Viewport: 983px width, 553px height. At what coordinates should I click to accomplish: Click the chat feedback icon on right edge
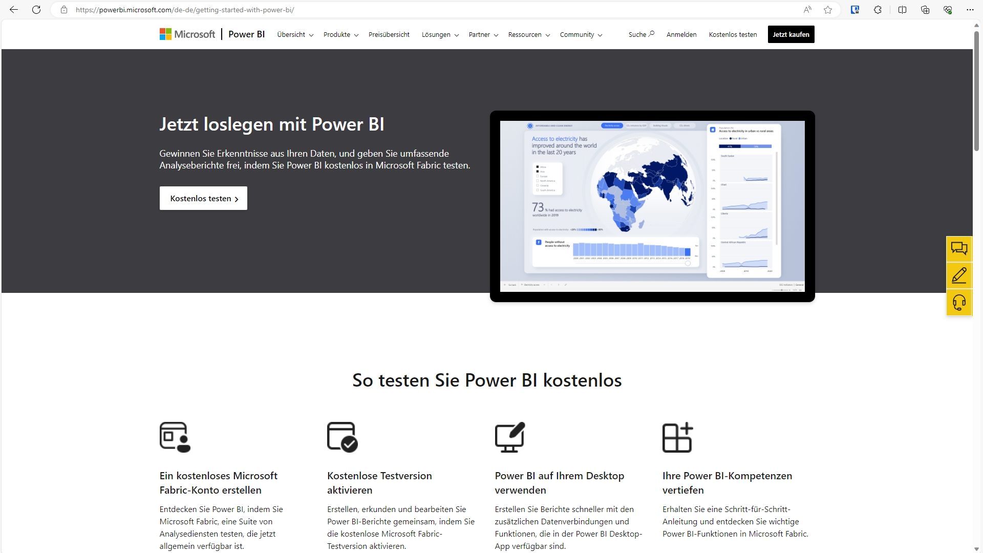(959, 248)
